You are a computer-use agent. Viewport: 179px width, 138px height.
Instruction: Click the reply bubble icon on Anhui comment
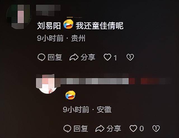(x=67, y=129)
